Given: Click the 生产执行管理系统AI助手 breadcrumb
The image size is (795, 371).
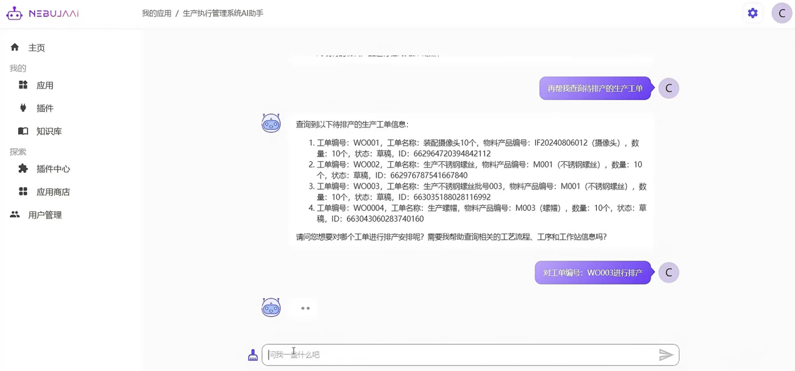Looking at the screenshot, I should (223, 13).
